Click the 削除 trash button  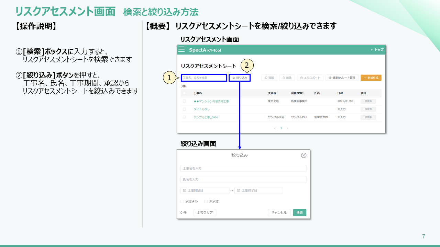tap(287, 78)
